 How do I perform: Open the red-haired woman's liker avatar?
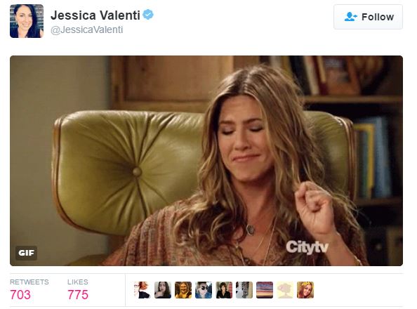tap(142, 290)
